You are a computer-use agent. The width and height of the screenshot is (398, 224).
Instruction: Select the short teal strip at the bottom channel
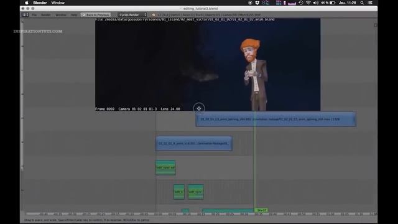coord(185,210)
